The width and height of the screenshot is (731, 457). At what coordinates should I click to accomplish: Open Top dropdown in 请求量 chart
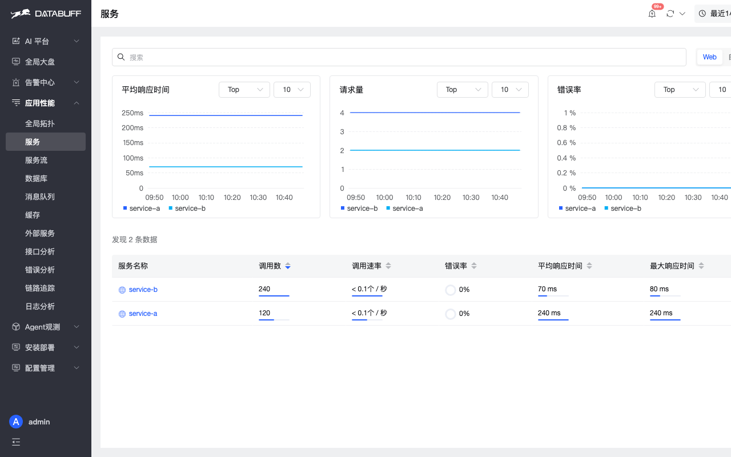463,90
